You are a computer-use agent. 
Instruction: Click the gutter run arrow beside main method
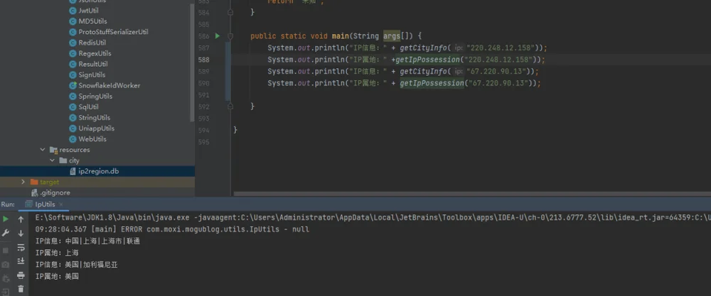pos(217,35)
